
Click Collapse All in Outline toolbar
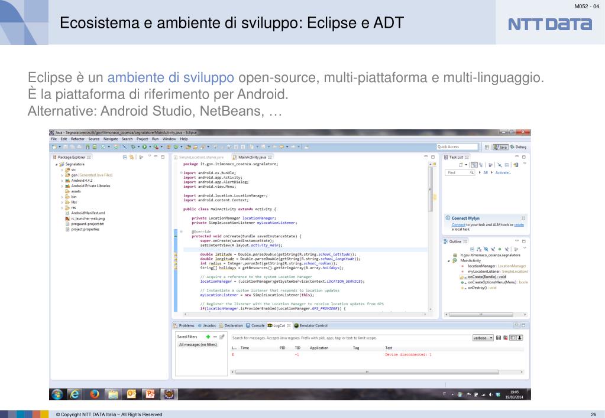pyautogui.click(x=473, y=249)
